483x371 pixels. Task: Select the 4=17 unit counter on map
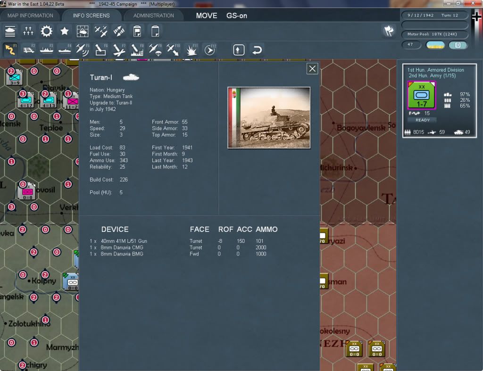click(x=26, y=100)
